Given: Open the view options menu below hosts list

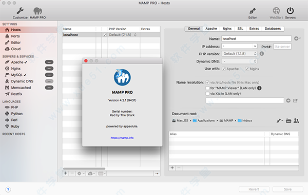Looking at the screenshot, I should (x=102, y=174).
